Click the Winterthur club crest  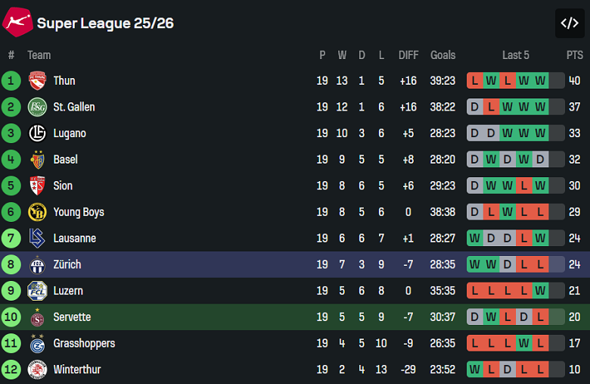point(37,370)
